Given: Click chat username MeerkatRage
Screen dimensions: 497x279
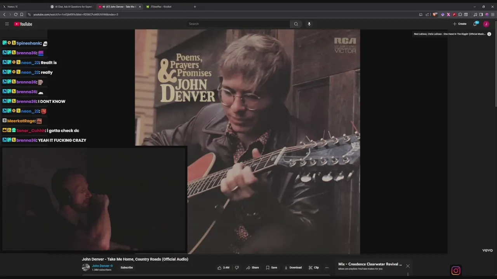Looking at the screenshot, I should point(21,121).
